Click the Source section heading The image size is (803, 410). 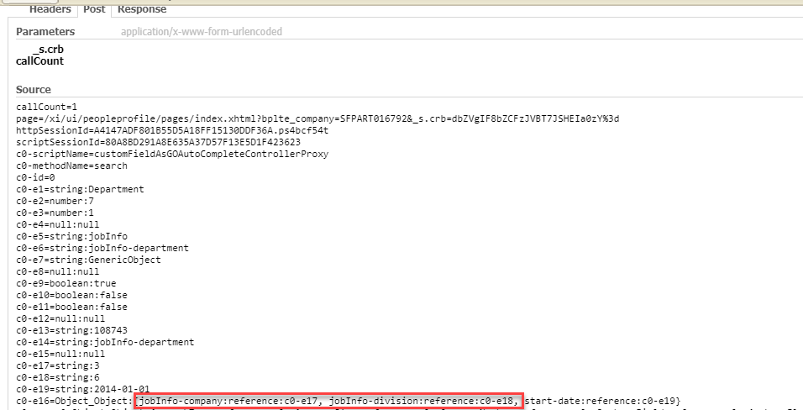point(34,90)
